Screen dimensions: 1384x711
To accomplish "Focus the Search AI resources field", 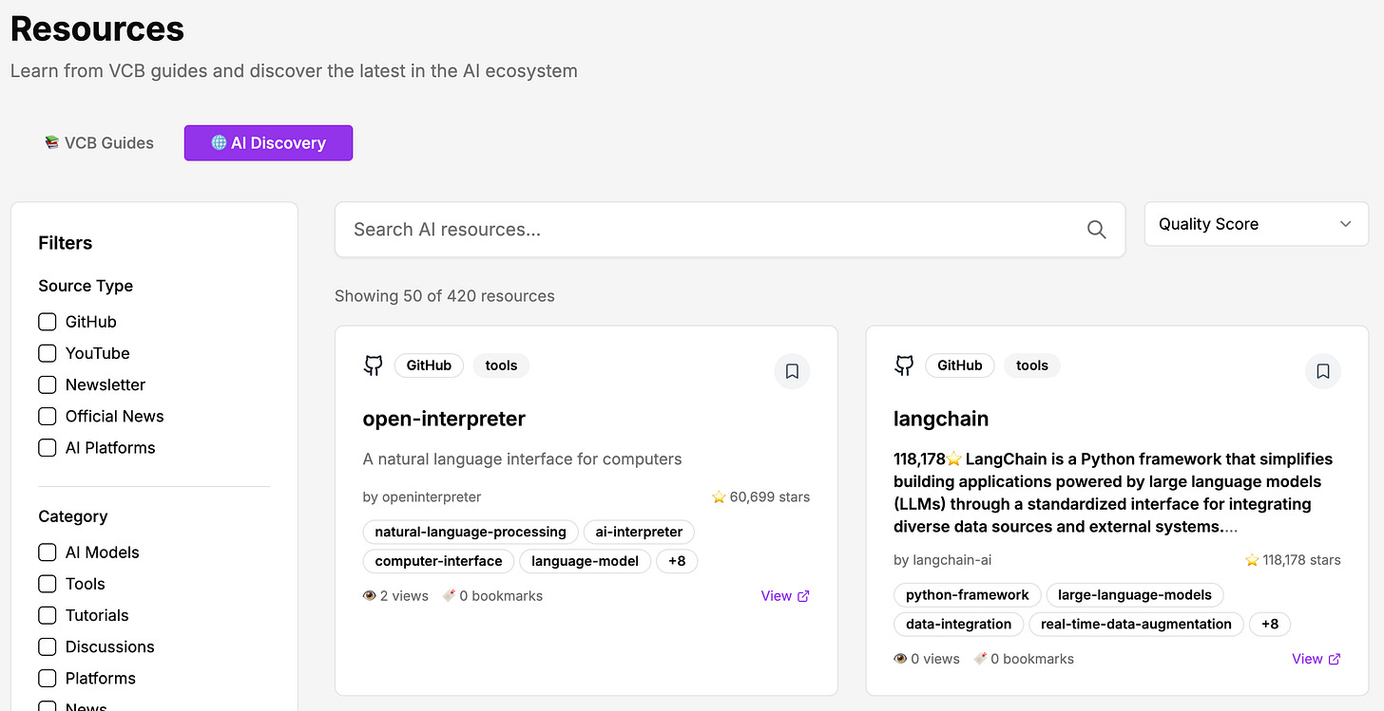I will tap(730, 230).
